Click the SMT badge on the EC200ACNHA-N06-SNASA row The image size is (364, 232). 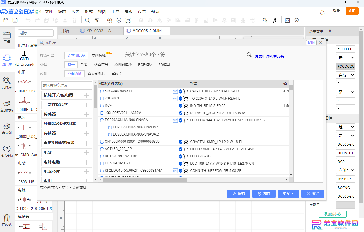[x=175, y=120]
